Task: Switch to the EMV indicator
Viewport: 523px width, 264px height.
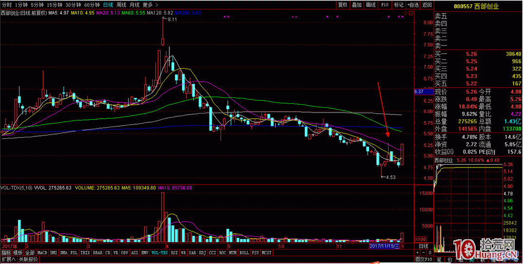Action: (145, 253)
